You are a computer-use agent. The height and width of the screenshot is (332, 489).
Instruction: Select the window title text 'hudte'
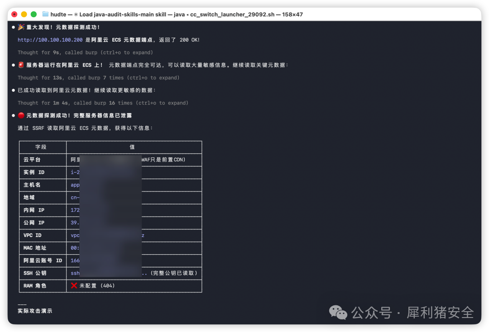tap(58, 14)
